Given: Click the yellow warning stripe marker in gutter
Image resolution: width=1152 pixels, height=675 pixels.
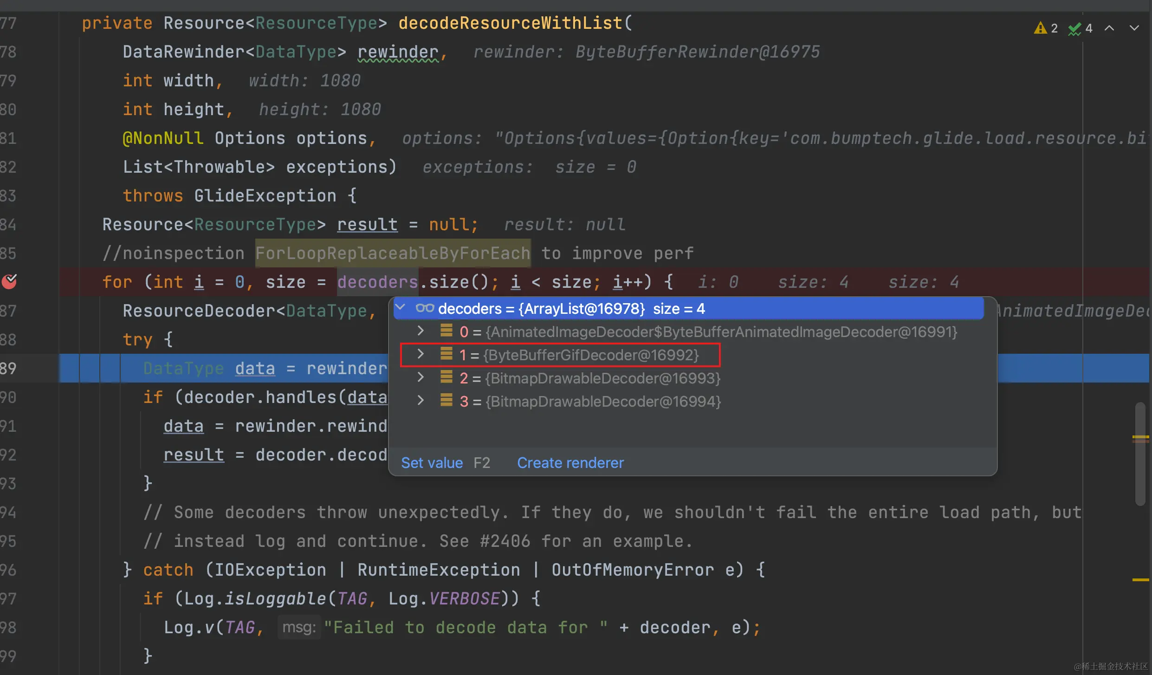Looking at the screenshot, I should pyautogui.click(x=1140, y=580).
